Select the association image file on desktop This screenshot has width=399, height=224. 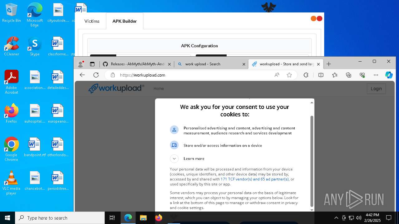[35, 80]
